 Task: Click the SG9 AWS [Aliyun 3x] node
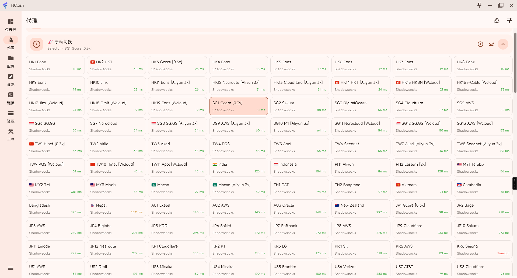point(239,127)
